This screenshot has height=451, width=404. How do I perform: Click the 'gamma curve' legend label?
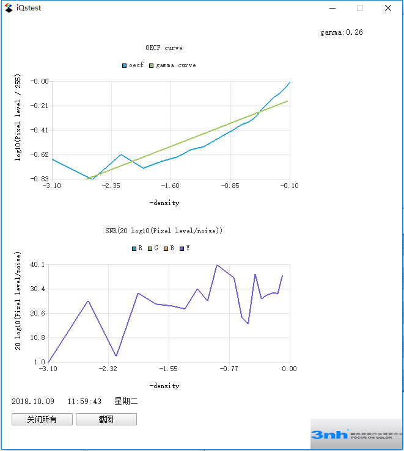pyautogui.click(x=176, y=65)
